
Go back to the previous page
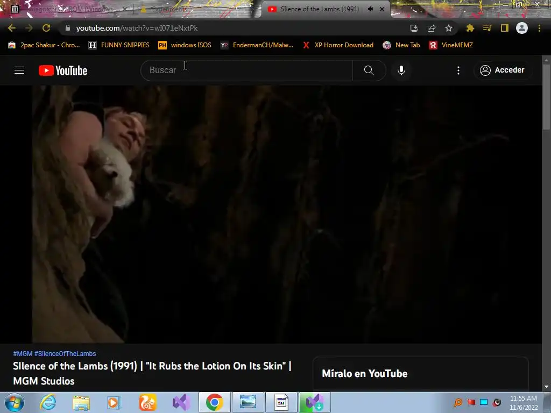[12, 28]
